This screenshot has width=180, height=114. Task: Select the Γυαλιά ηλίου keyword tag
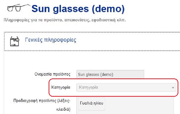click(x=91, y=103)
